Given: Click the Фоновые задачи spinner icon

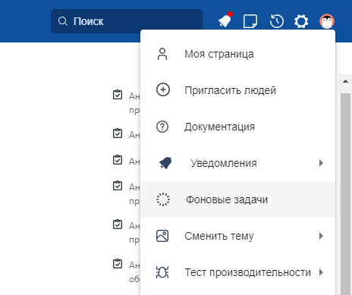Looking at the screenshot, I should (163, 199).
